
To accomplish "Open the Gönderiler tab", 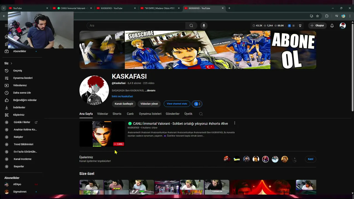I will pos(173,114).
